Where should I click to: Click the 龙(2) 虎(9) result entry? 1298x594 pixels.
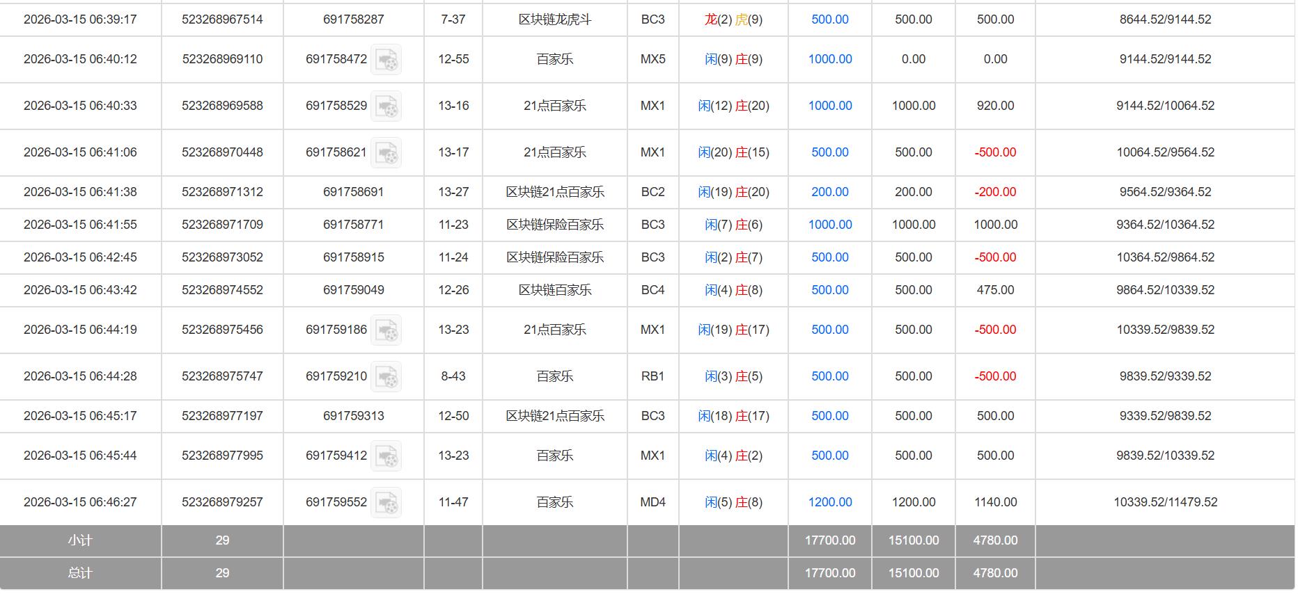(733, 19)
